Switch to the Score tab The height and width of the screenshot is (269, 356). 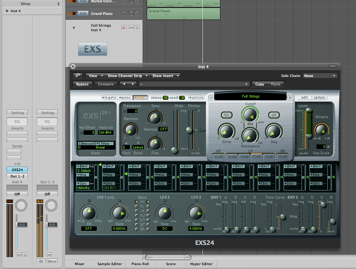171,264
